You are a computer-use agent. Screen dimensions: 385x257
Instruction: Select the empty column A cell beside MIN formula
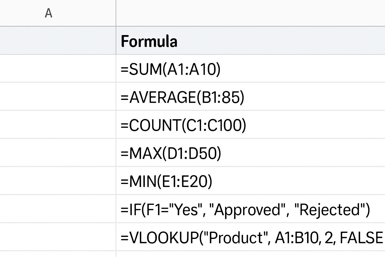click(x=58, y=181)
